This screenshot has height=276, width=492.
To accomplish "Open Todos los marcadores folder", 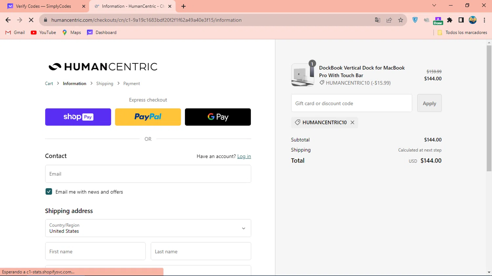I will (462, 32).
